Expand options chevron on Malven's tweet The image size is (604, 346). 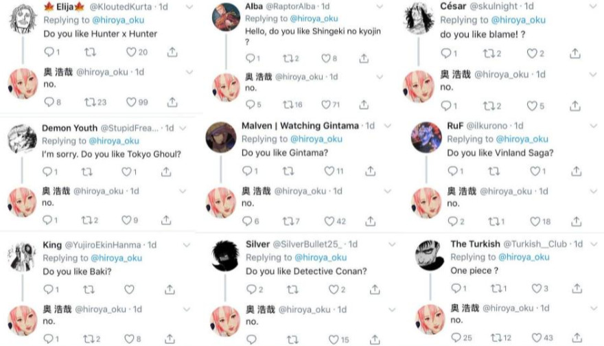[388, 126]
